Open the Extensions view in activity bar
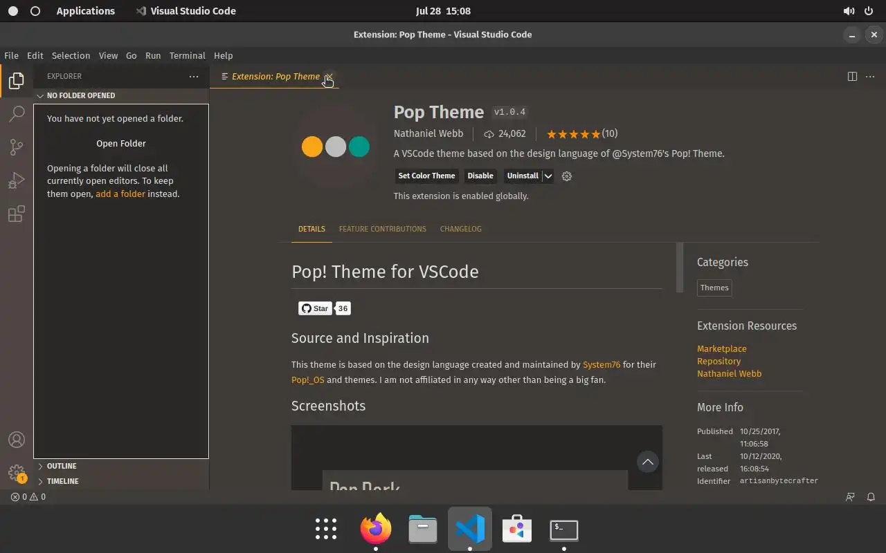The width and height of the screenshot is (886, 553). pyautogui.click(x=17, y=214)
